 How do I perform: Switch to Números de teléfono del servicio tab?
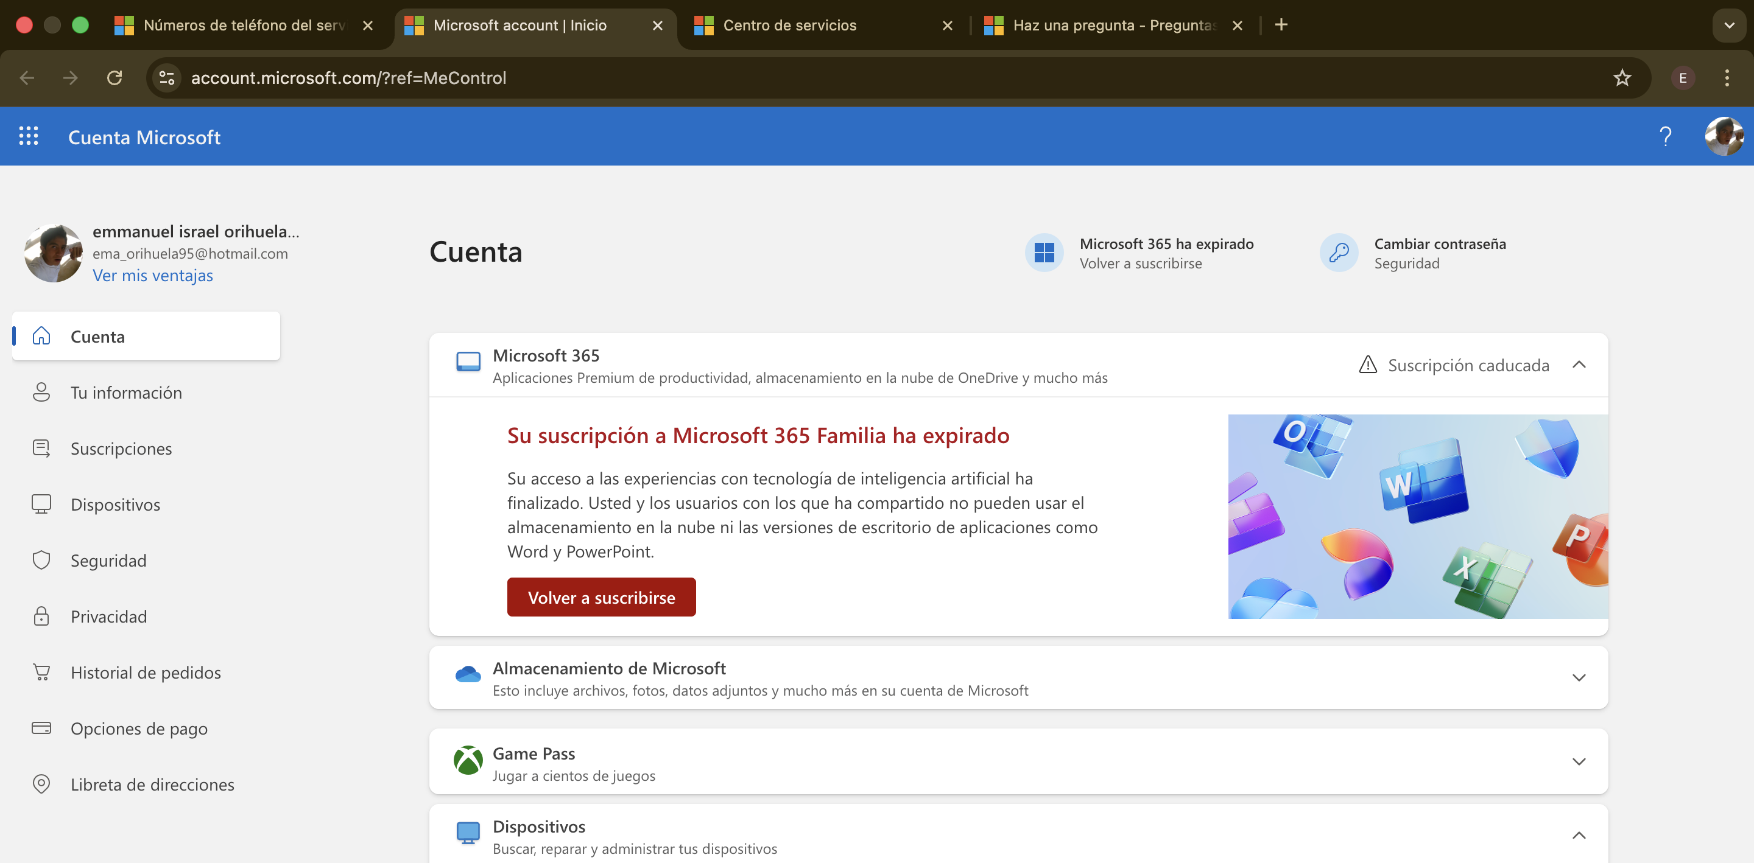(x=244, y=25)
